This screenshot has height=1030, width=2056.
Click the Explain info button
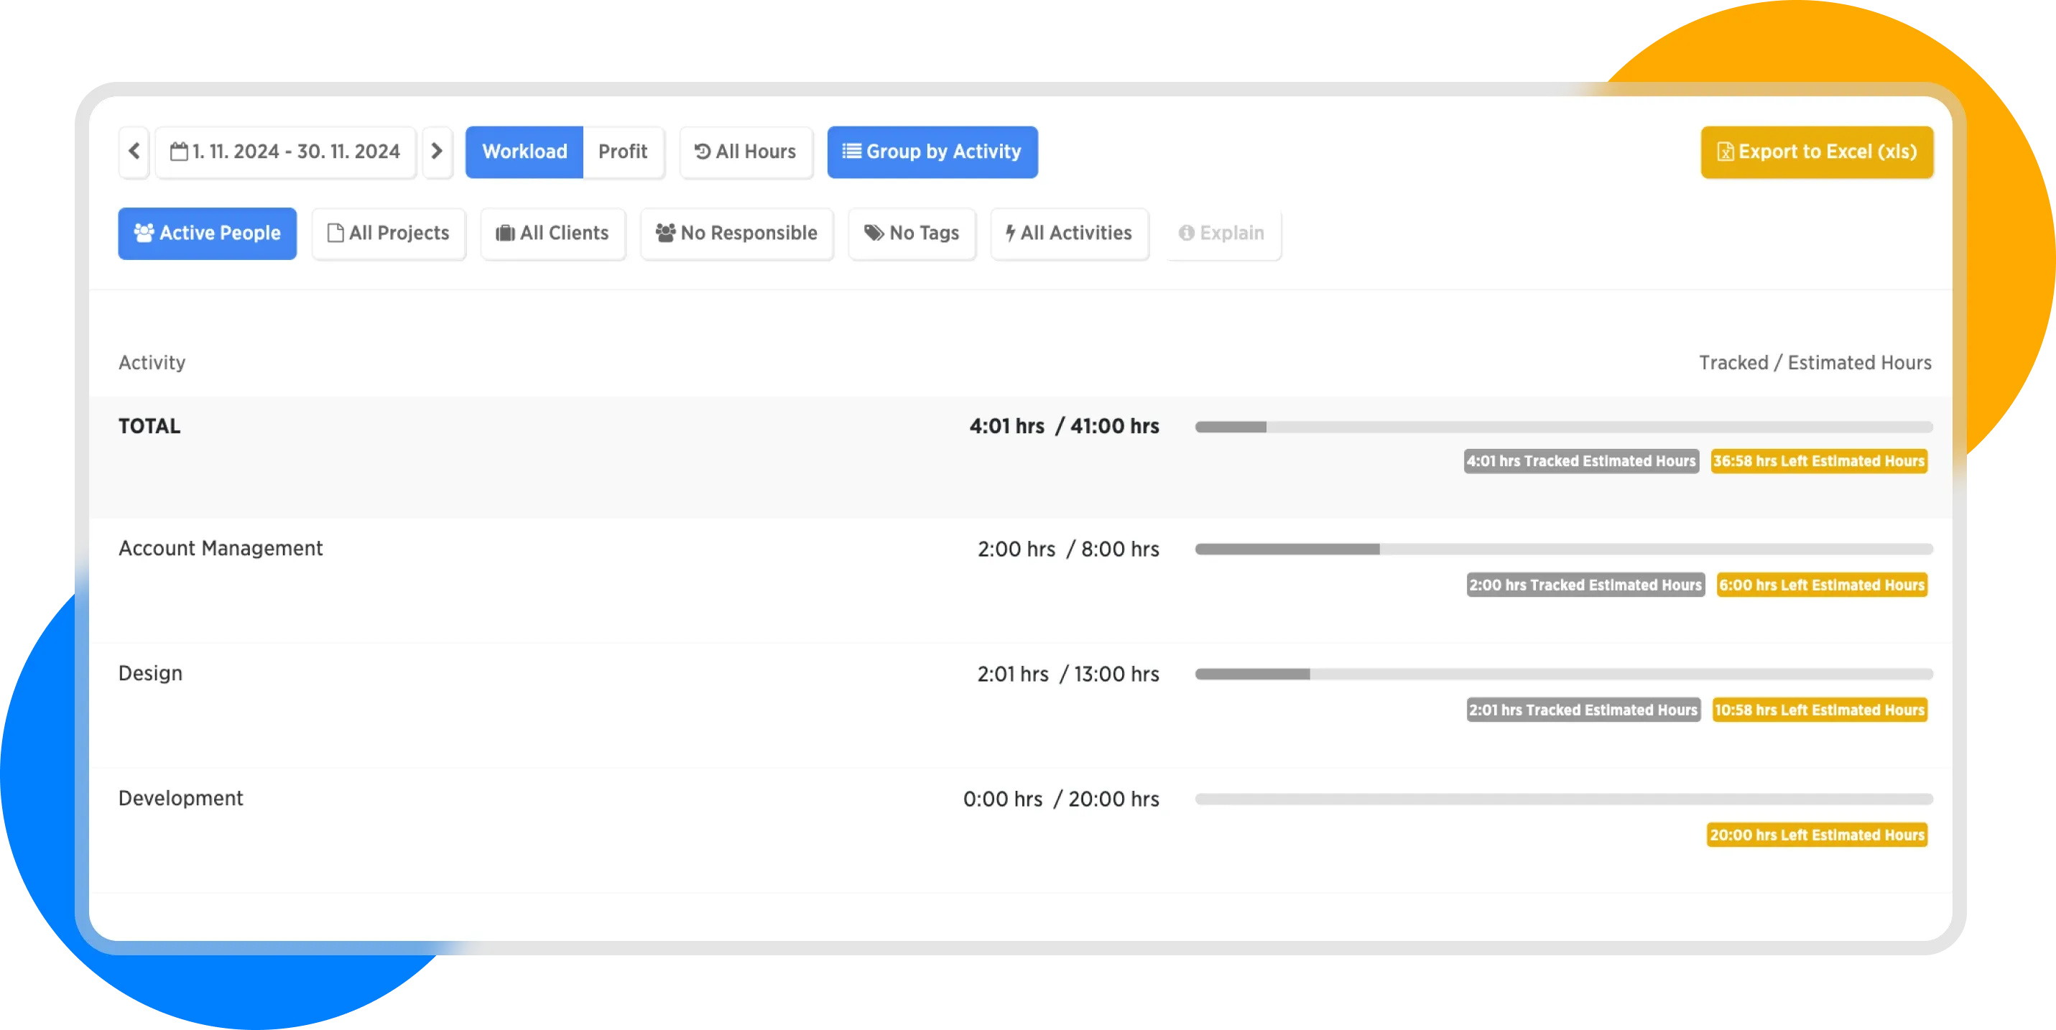pos(1222,233)
